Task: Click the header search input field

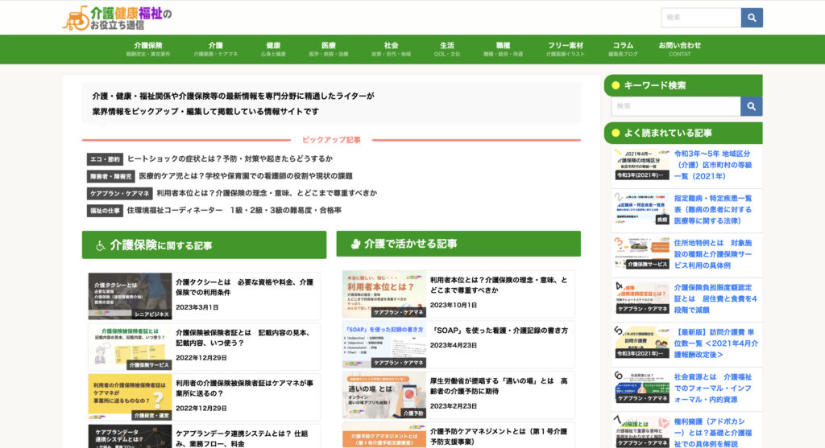Action: click(x=701, y=18)
